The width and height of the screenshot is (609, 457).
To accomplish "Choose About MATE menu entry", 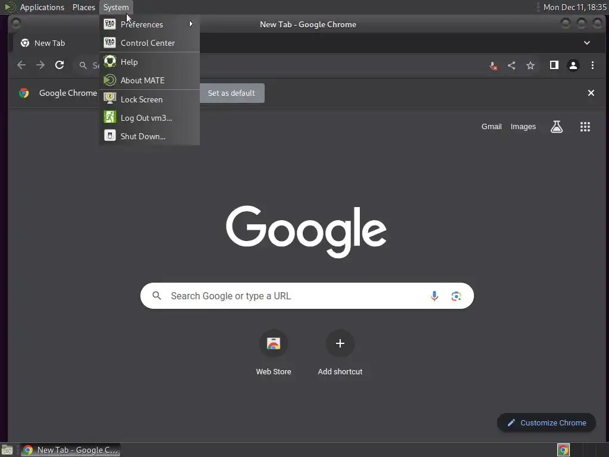I will 149,80.
